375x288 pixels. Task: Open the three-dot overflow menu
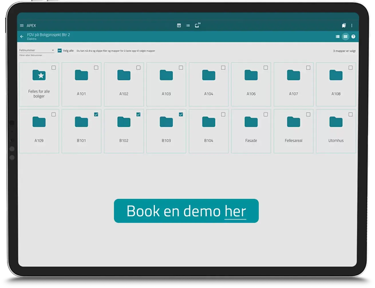[352, 25]
